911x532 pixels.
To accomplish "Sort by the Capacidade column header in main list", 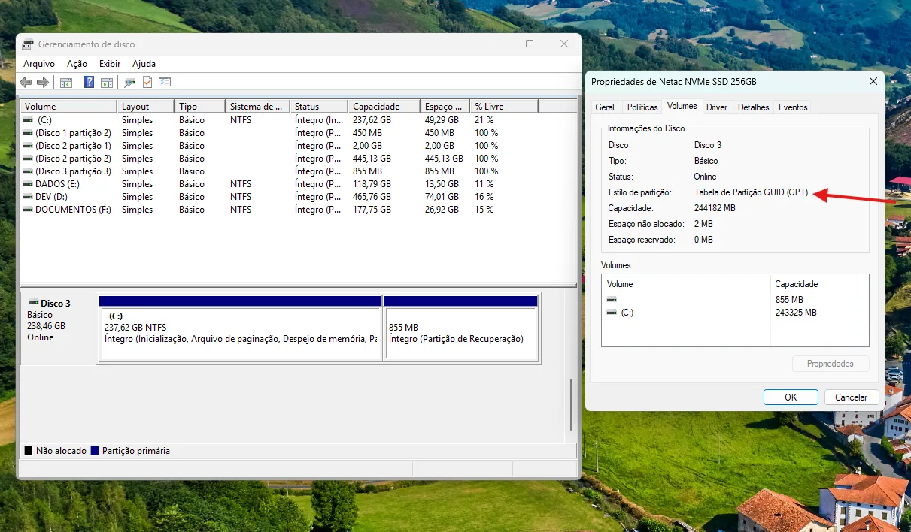I will [384, 107].
